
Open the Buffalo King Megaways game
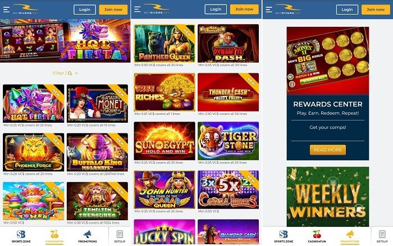click(x=97, y=152)
